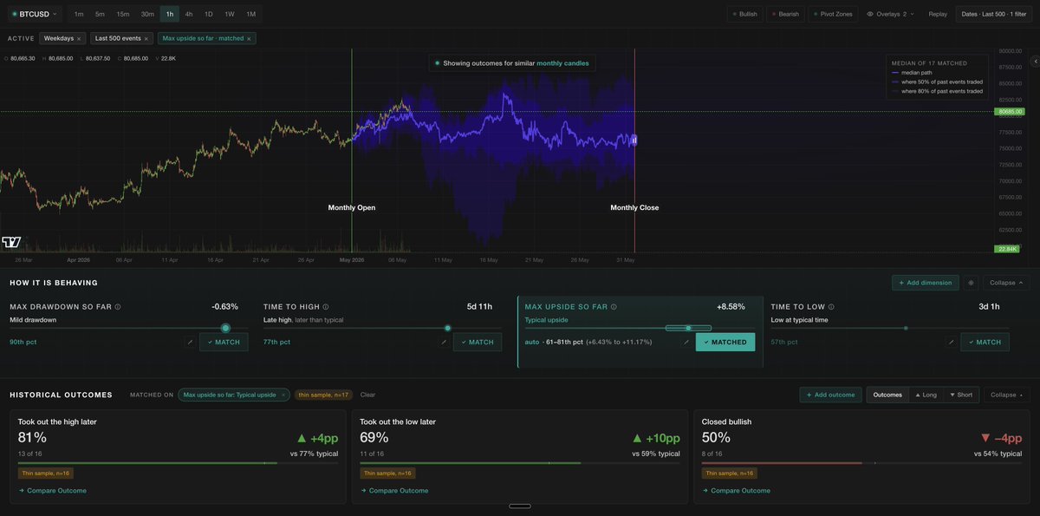Adjust the Max Upside range slider

pyautogui.click(x=688, y=328)
